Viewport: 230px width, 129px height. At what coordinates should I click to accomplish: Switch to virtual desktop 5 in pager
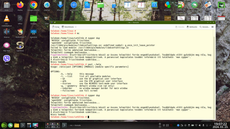[53, 127]
